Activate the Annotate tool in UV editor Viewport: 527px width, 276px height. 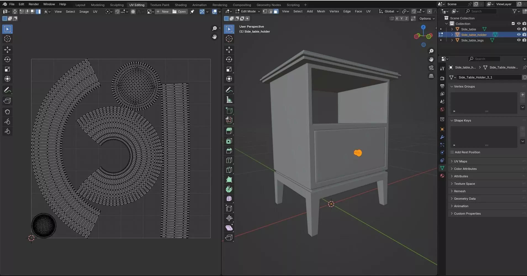[7, 90]
